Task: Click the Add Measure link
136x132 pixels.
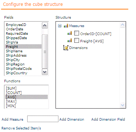Action: click(12, 119)
